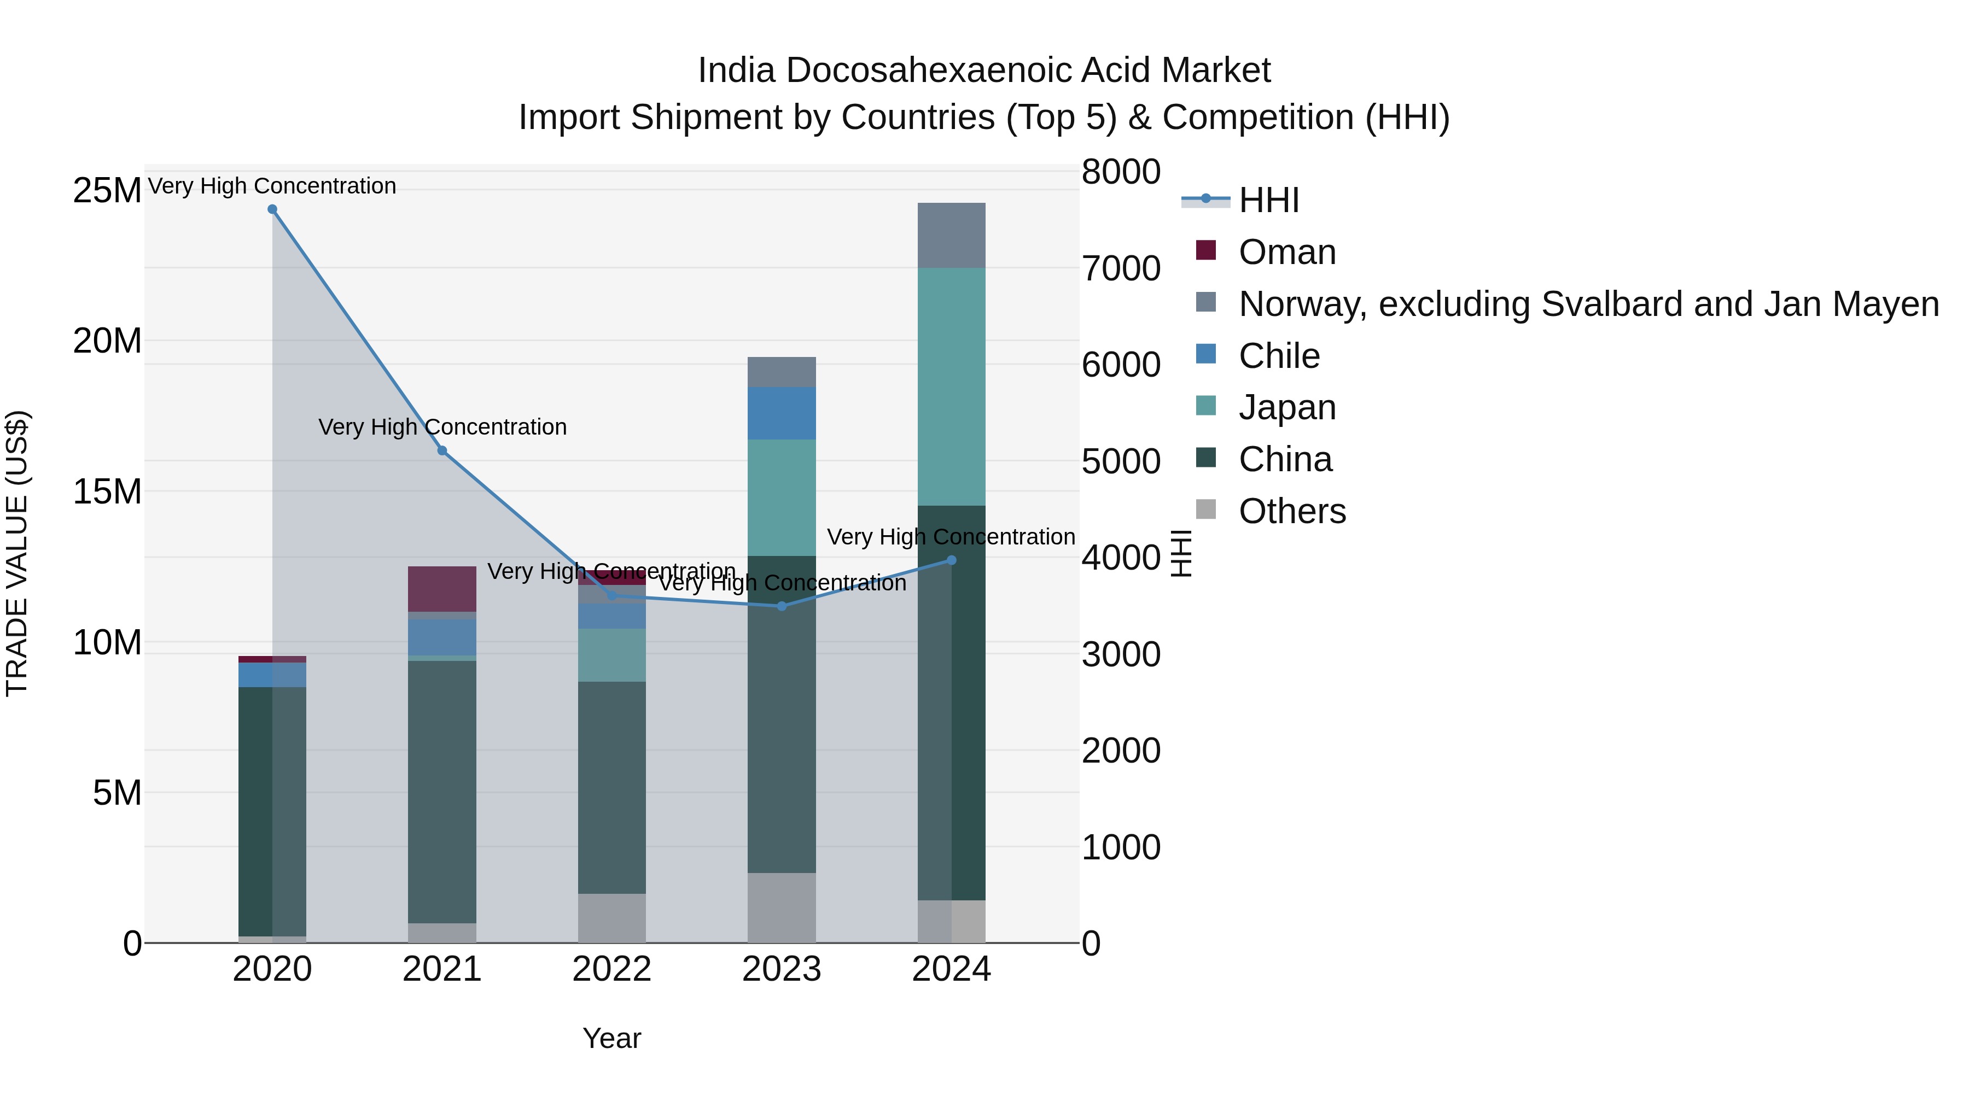Viewport: 1969px width, 1107px height.
Task: Select the 2020 HHI data point
Action: pos(272,209)
